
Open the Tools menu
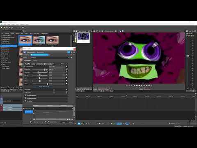point(17,24)
